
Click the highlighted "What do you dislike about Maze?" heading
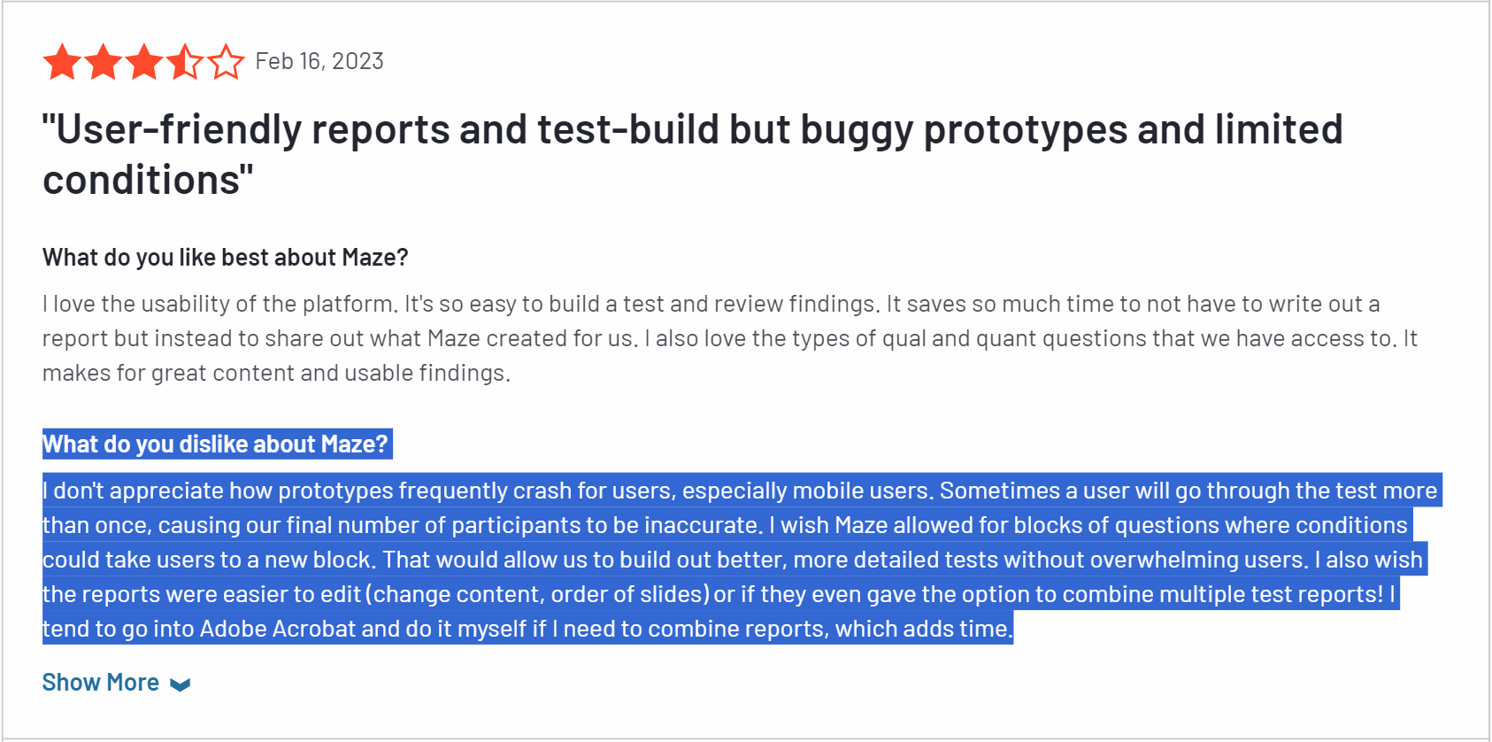coord(216,444)
